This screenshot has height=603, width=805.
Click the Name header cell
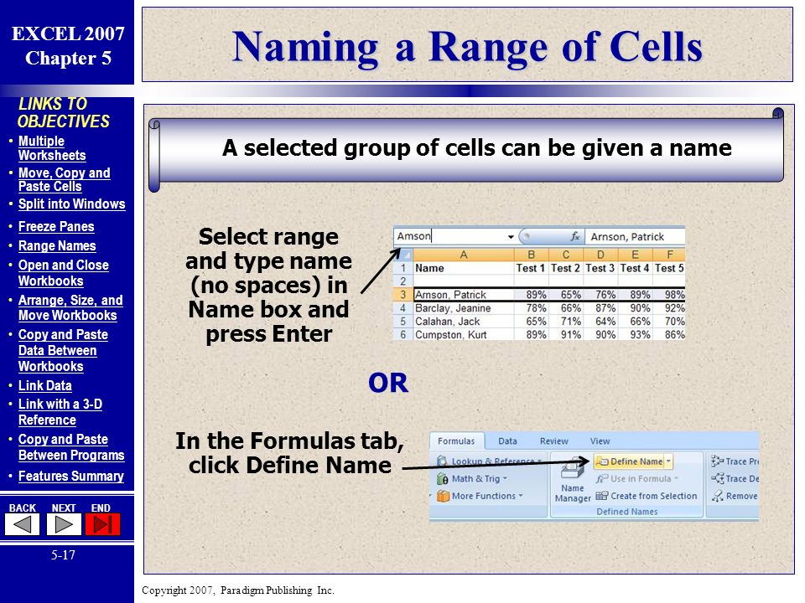[464, 268]
